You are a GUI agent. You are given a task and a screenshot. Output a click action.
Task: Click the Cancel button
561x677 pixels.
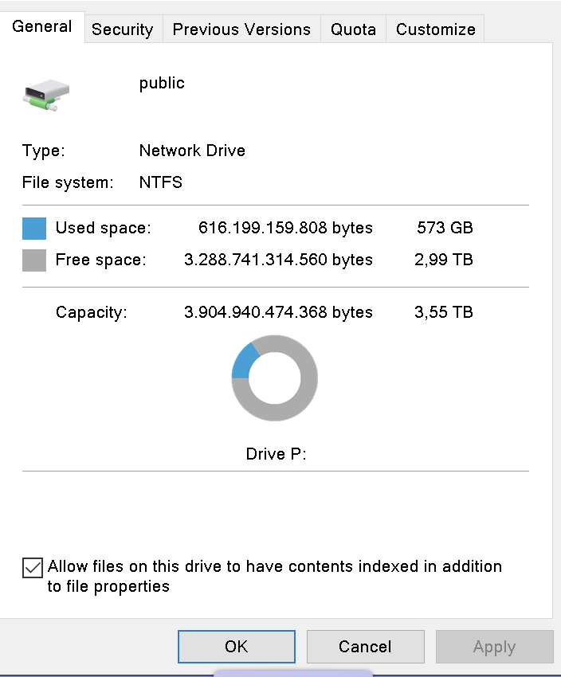coord(365,647)
